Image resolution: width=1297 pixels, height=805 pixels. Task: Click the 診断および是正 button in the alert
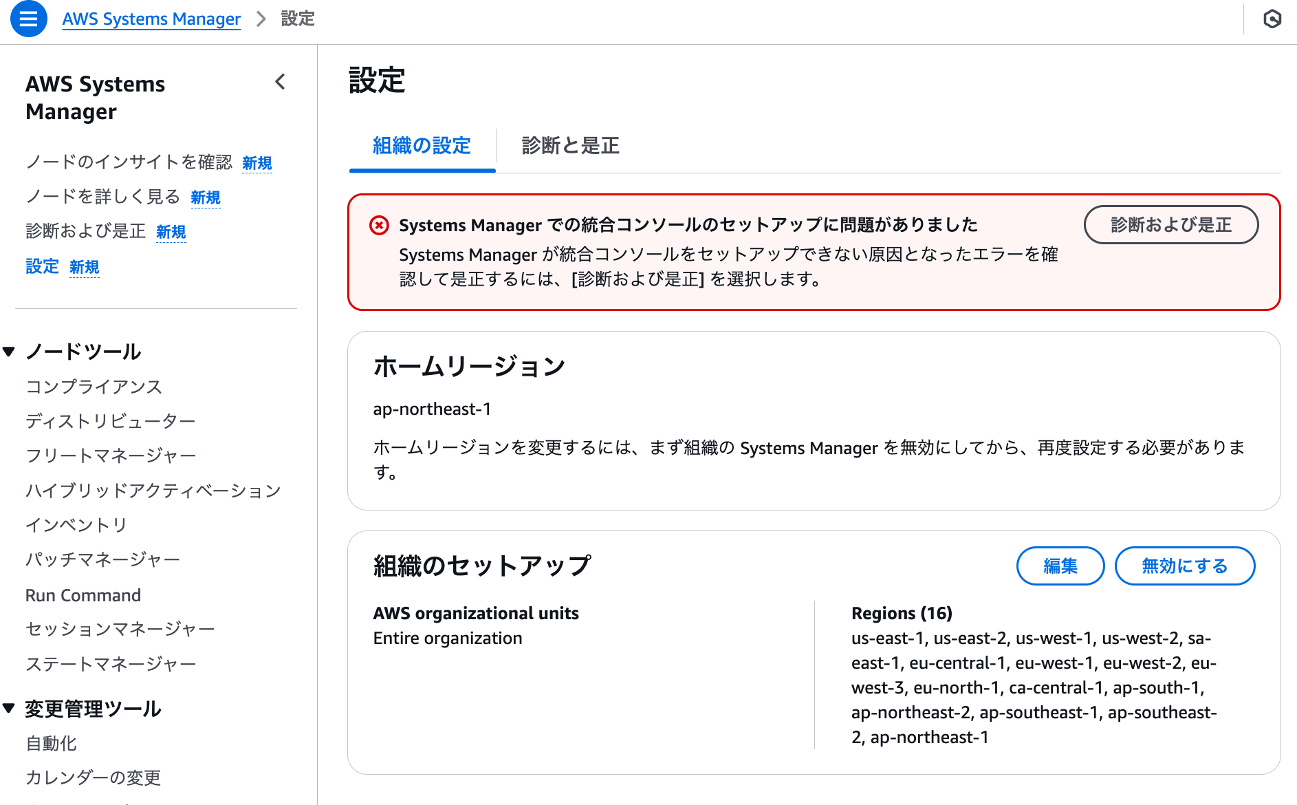coord(1170,224)
